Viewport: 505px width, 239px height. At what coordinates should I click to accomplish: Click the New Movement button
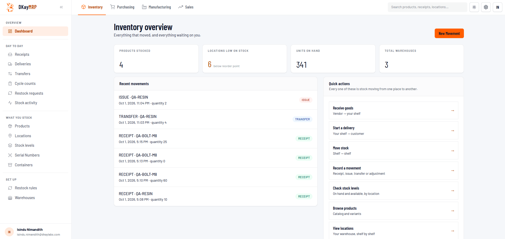[449, 33]
